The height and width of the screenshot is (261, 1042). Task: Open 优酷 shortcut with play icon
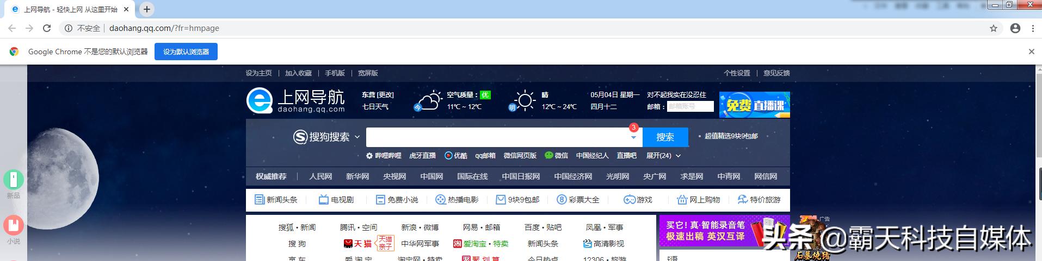[x=456, y=156]
